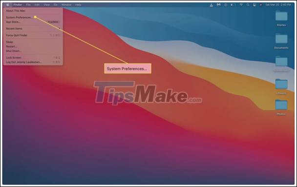Open the View menu
This screenshot has height=187, width=297.
pos(46,5)
